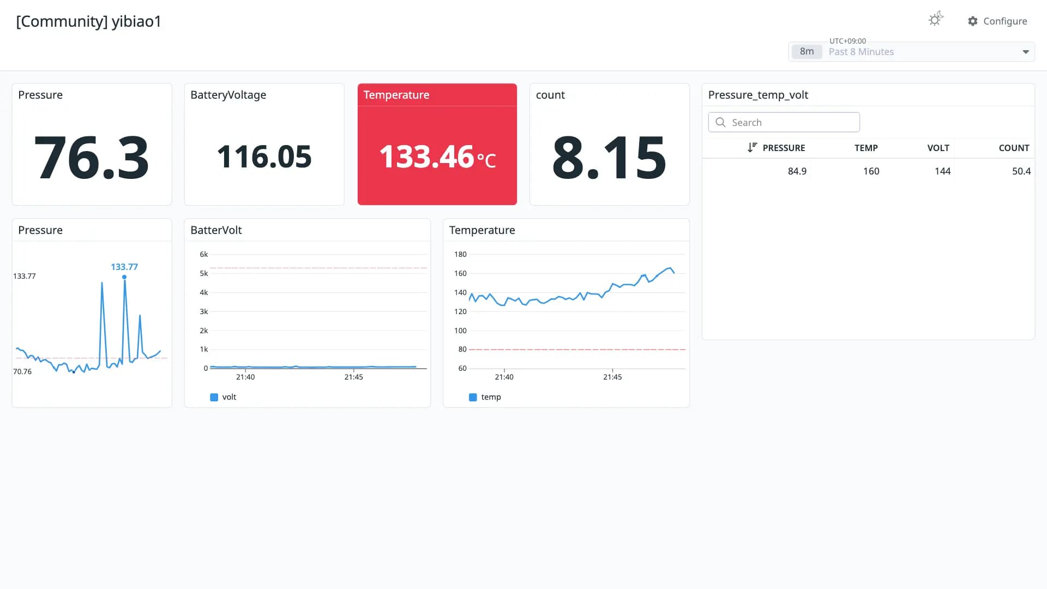The image size is (1047, 589).
Task: Click the Search field in Pressure_temp_volt table
Action: click(784, 122)
